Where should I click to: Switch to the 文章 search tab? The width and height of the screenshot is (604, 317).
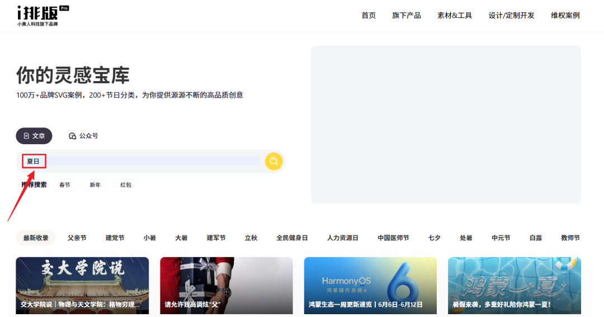click(34, 136)
